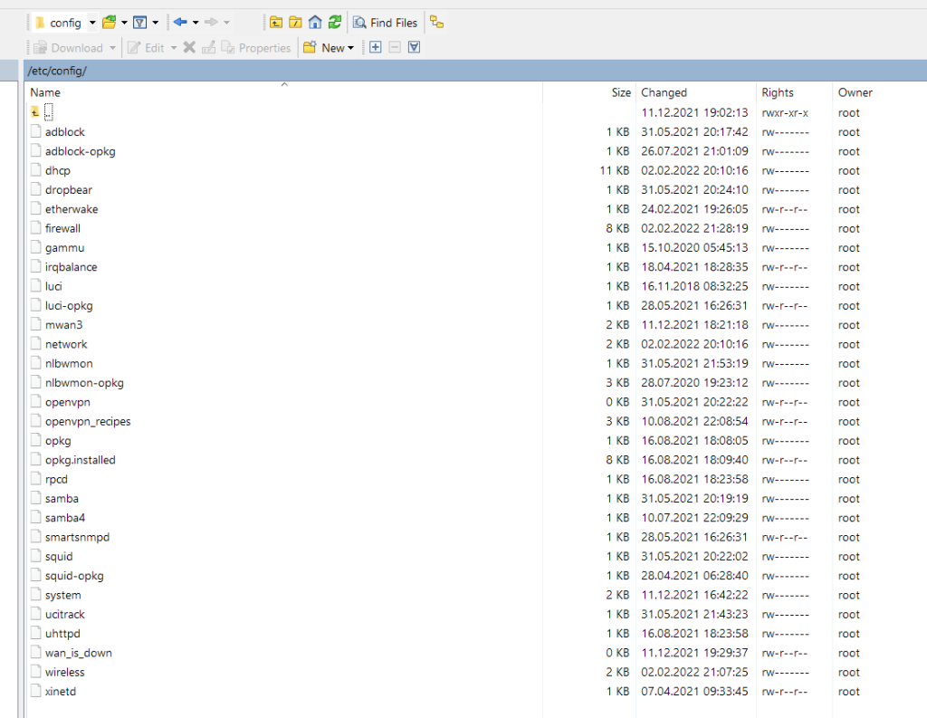This screenshot has height=718, width=927.
Task: Select the smartsnmpd file
Action: pyautogui.click(x=77, y=537)
